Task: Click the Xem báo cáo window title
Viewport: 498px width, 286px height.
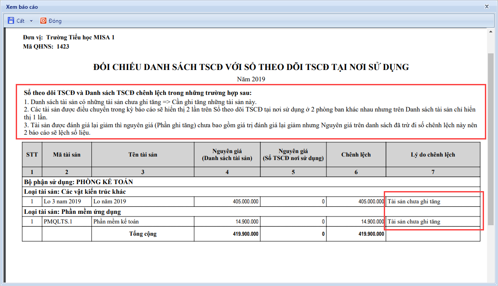Action: [22, 7]
